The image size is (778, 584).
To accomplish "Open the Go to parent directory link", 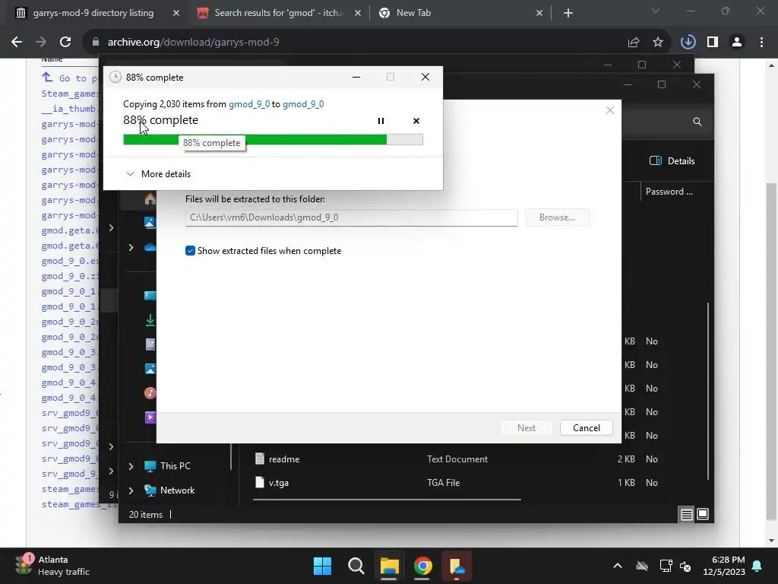I will coord(72,78).
